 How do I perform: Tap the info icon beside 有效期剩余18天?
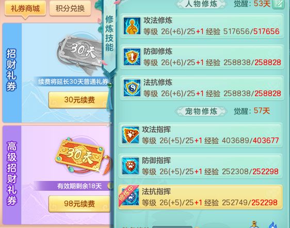[x=110, y=186]
